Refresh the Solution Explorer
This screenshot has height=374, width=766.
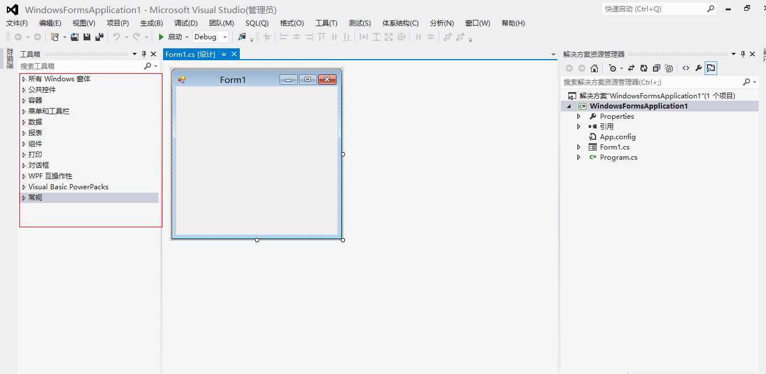pyautogui.click(x=644, y=68)
